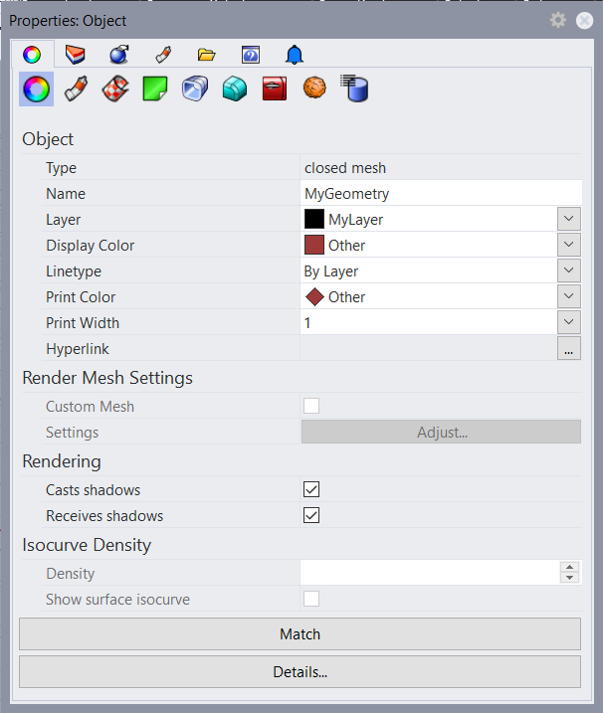Expand the Layer dropdown showing MyLayer
603x713 pixels.
569,219
